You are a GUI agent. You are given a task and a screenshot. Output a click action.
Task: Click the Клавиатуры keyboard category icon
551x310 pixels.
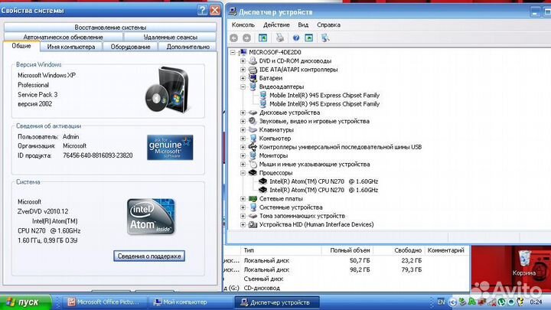[x=253, y=129]
